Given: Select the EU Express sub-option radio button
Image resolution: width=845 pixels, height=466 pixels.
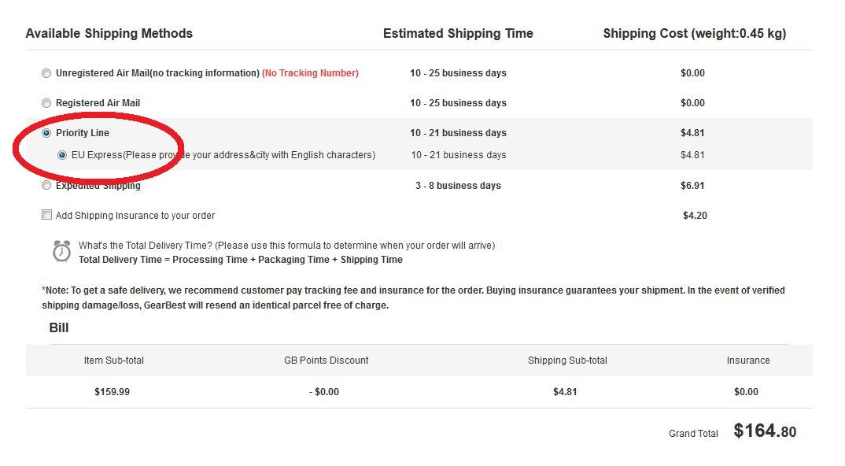Looking at the screenshot, I should (x=62, y=155).
